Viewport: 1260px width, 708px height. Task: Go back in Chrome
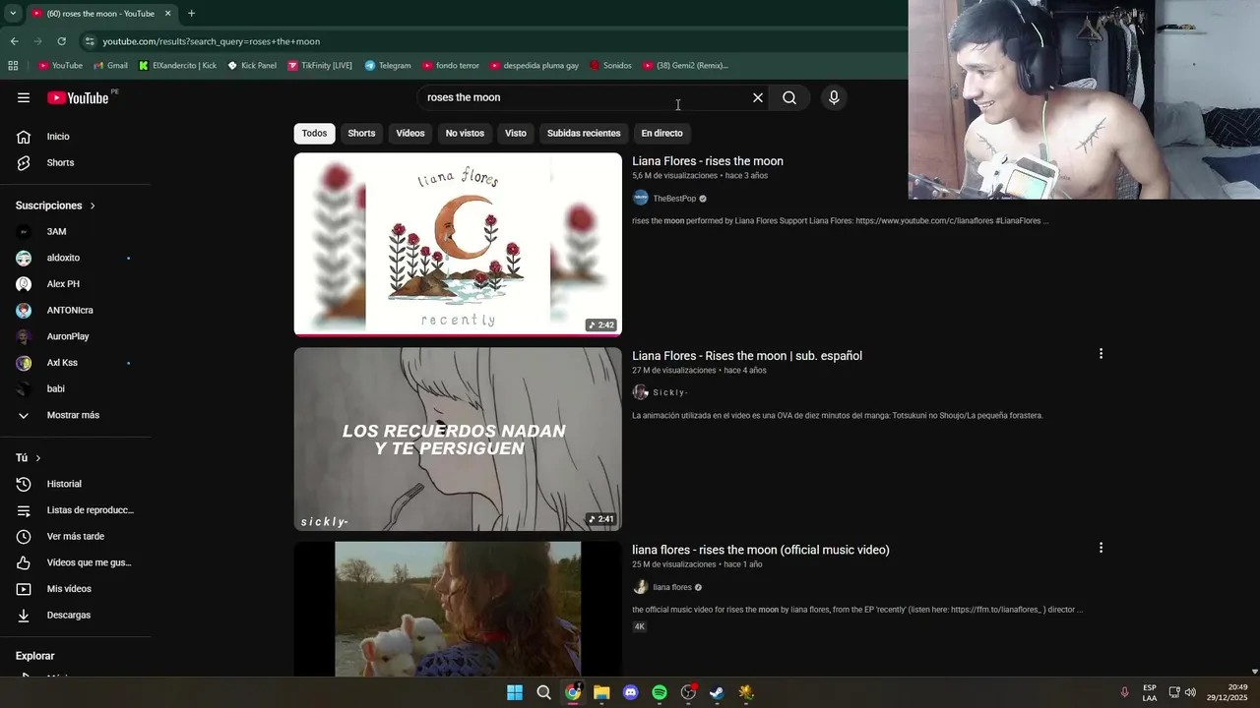point(14,41)
